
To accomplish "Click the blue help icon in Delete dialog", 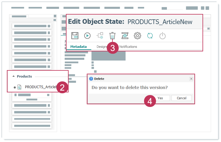I will [91, 79].
